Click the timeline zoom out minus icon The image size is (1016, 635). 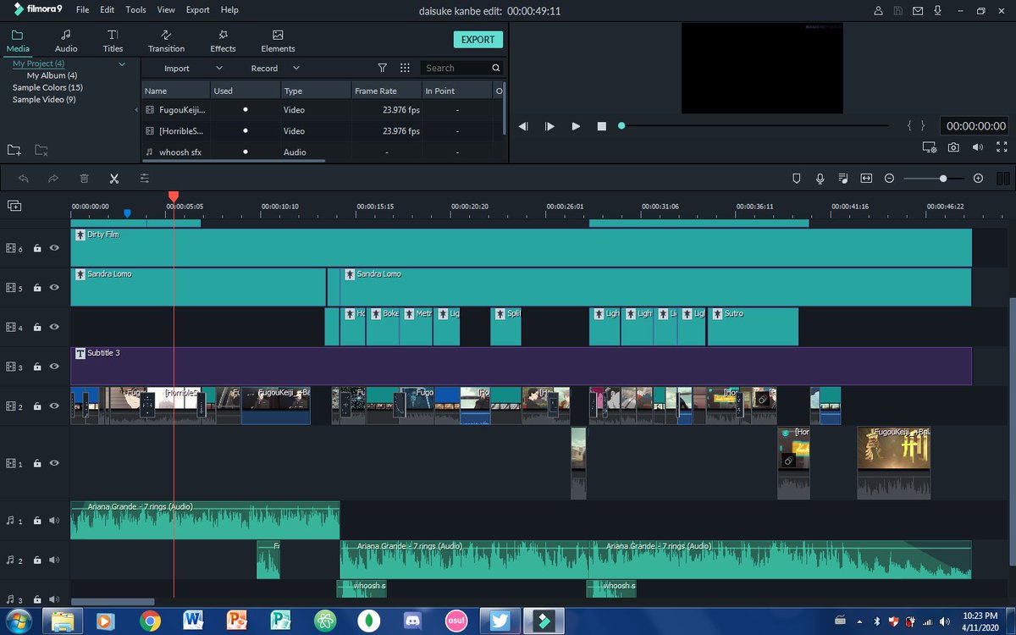point(889,179)
